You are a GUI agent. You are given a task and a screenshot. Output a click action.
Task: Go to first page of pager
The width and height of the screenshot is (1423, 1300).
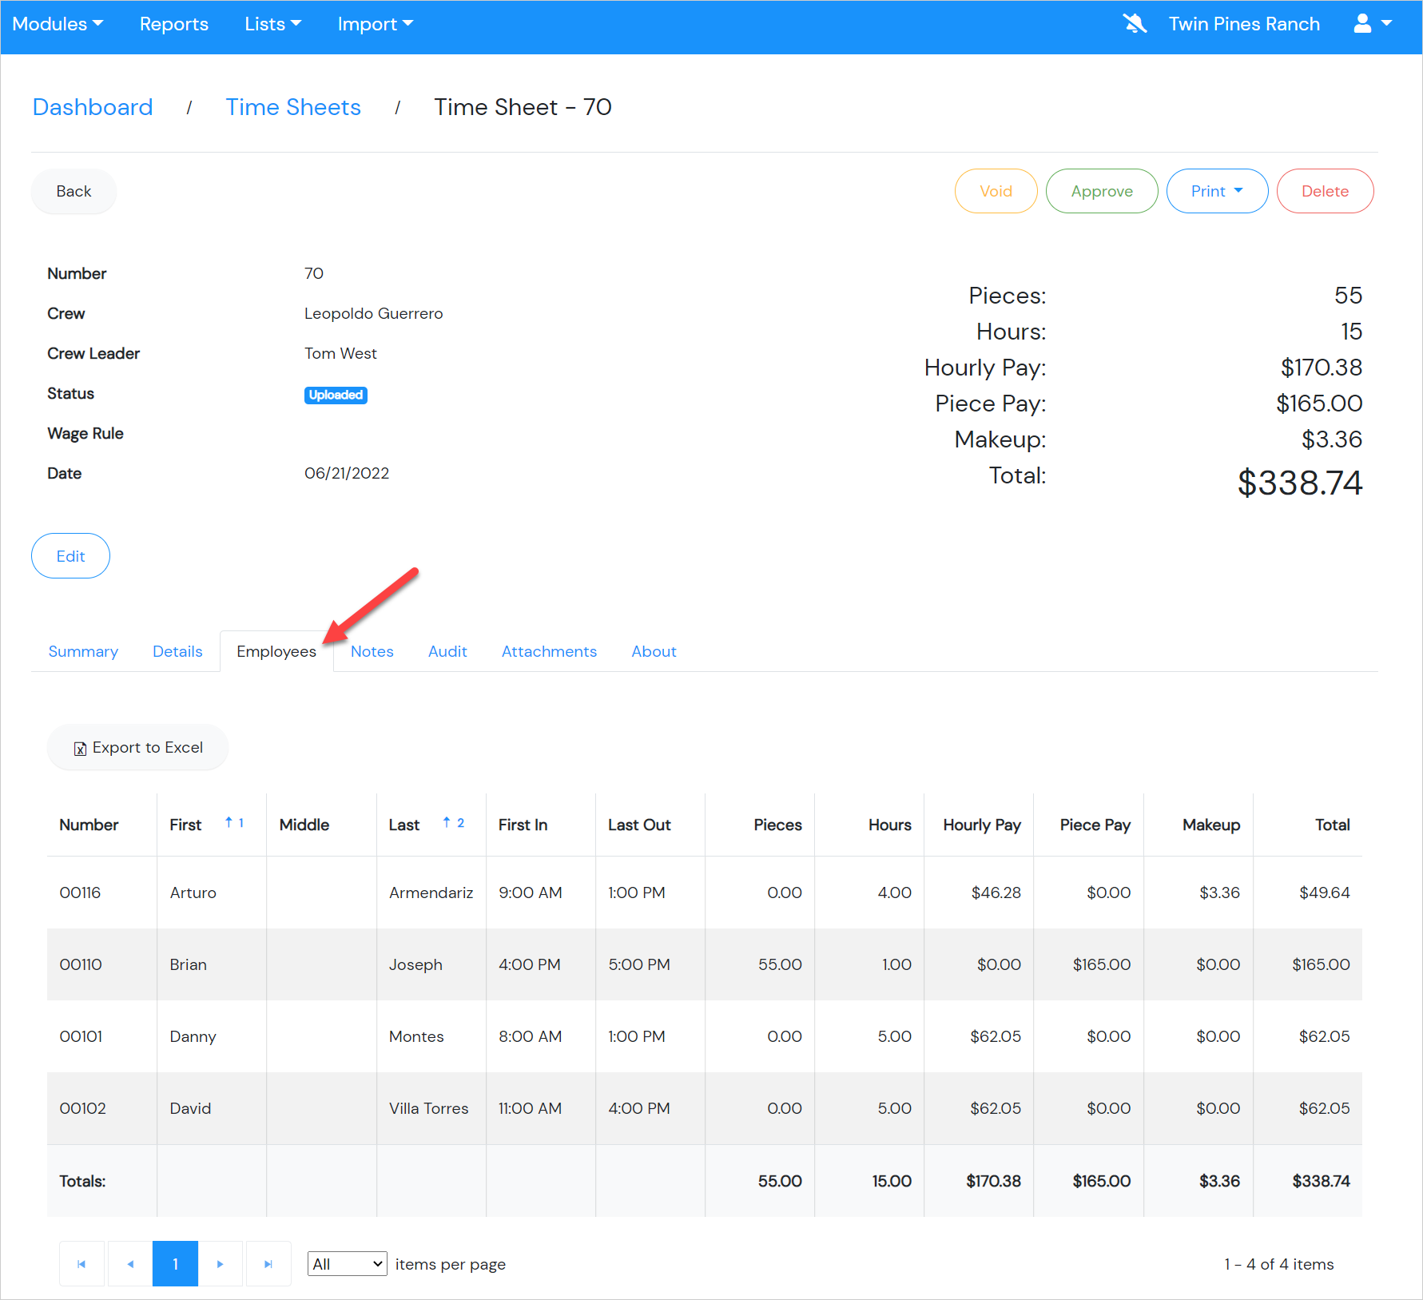81,1263
